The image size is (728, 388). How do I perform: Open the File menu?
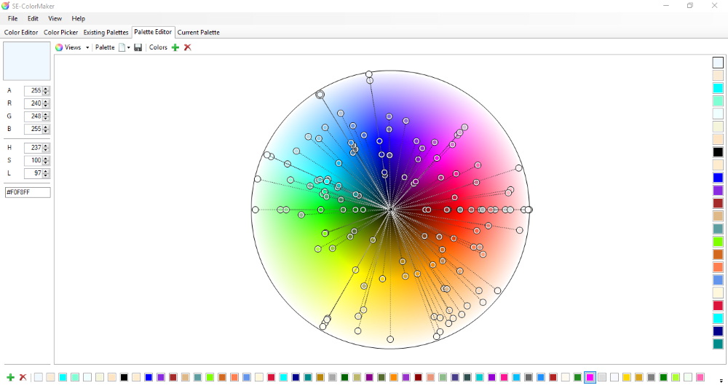click(x=12, y=19)
